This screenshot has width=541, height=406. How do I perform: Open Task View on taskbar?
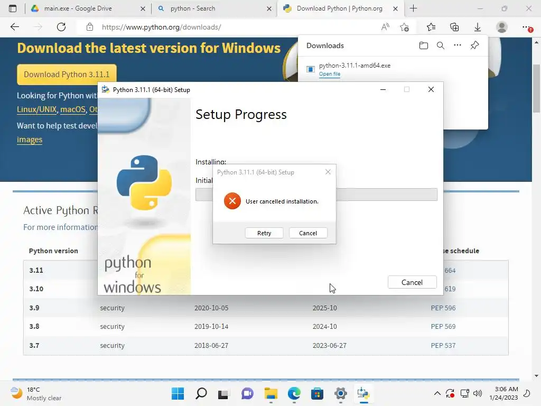pos(224,393)
